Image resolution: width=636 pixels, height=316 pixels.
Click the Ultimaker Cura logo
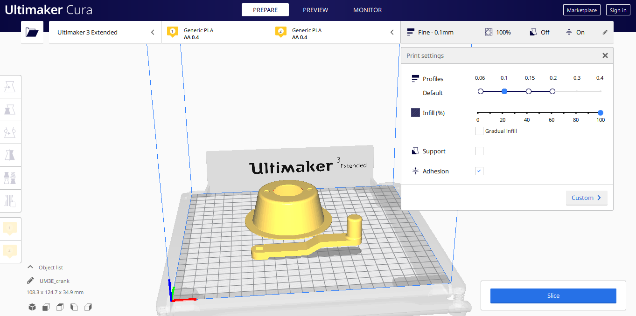pos(49,10)
